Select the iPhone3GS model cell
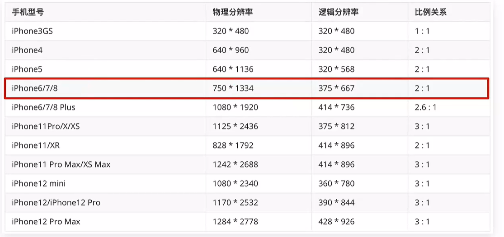504x237 pixels. pos(33,31)
